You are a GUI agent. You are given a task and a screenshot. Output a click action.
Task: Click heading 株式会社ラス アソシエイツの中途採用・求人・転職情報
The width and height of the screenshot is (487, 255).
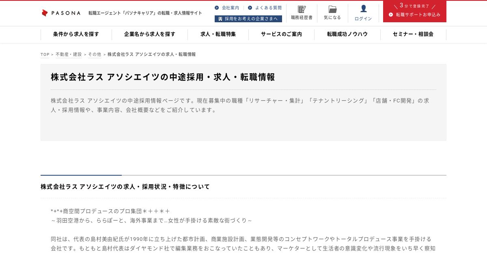[163, 77]
